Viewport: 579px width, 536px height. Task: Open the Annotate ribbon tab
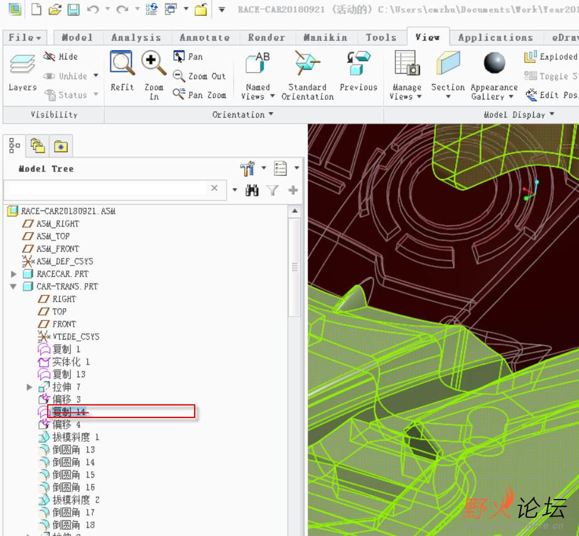click(205, 37)
